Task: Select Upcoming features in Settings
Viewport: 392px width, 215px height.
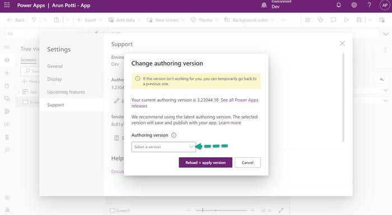Action: pos(66,92)
